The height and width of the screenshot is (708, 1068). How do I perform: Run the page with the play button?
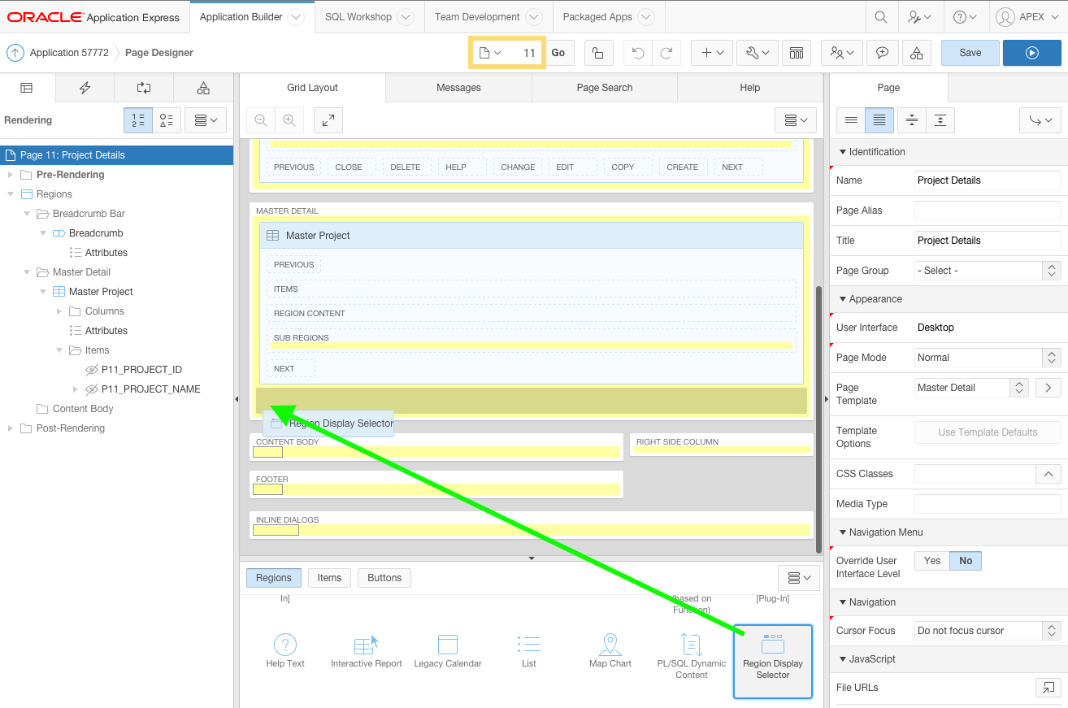1032,52
